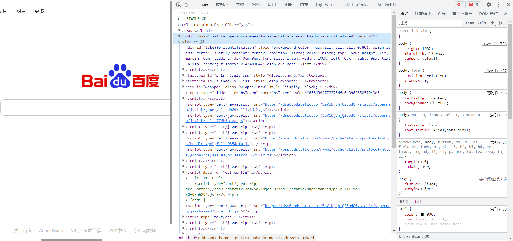Expand the style type text/css node
Image resolution: width=513 pixels, height=241 pixels.
pos(183,217)
